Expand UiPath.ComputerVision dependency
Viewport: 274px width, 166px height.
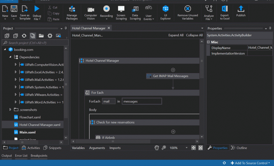pos(16,65)
